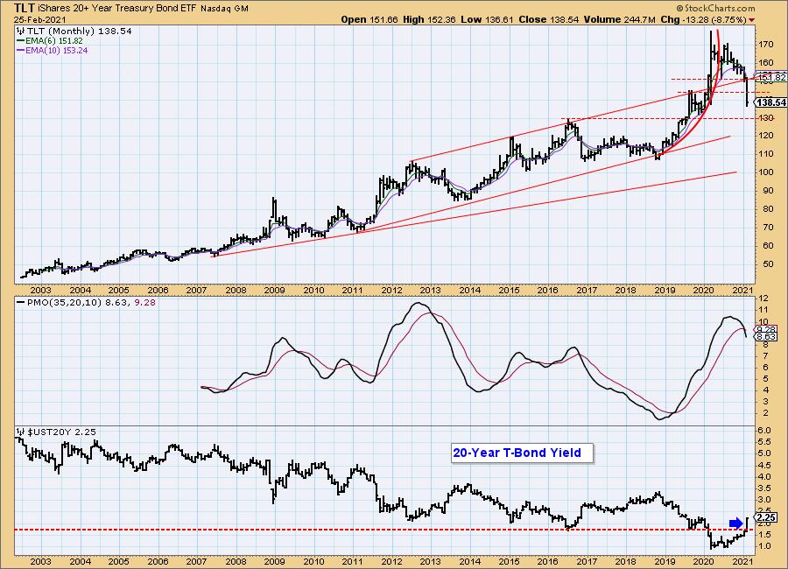The height and width of the screenshot is (569, 788).
Task: Click the 9.28 tag on the PMO right axis
Action: point(766,329)
